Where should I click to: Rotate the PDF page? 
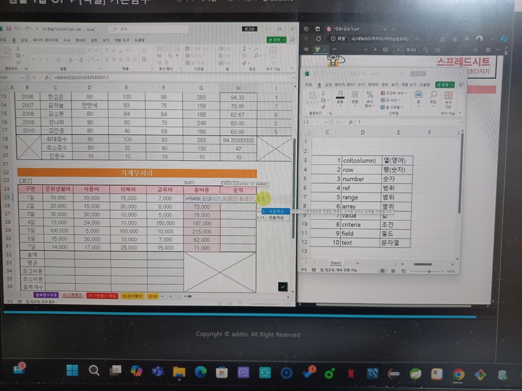(x=425, y=50)
